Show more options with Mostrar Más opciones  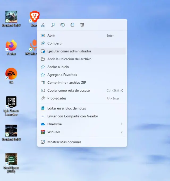click(64, 142)
